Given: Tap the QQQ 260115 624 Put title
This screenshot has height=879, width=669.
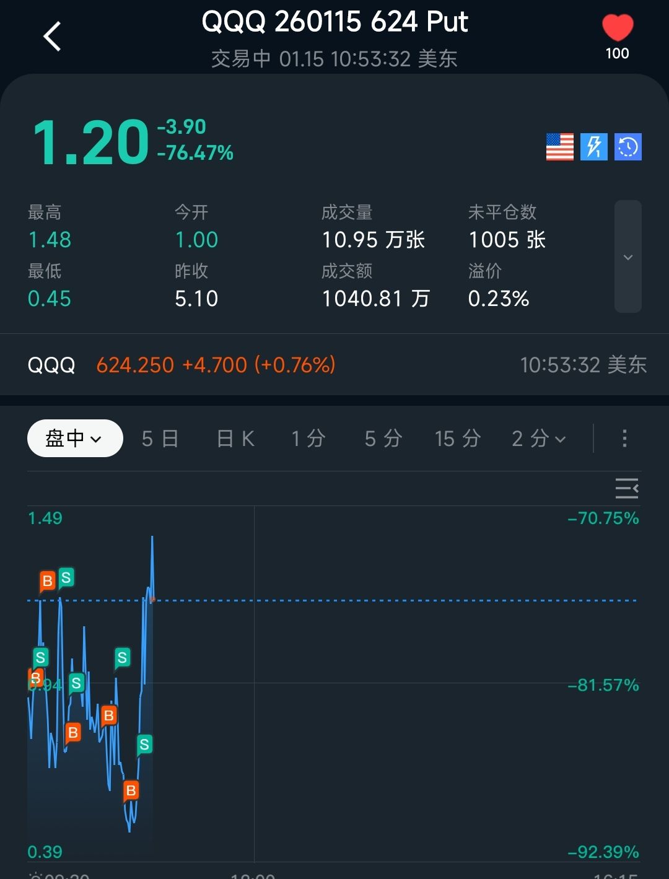Looking at the screenshot, I should point(334,22).
